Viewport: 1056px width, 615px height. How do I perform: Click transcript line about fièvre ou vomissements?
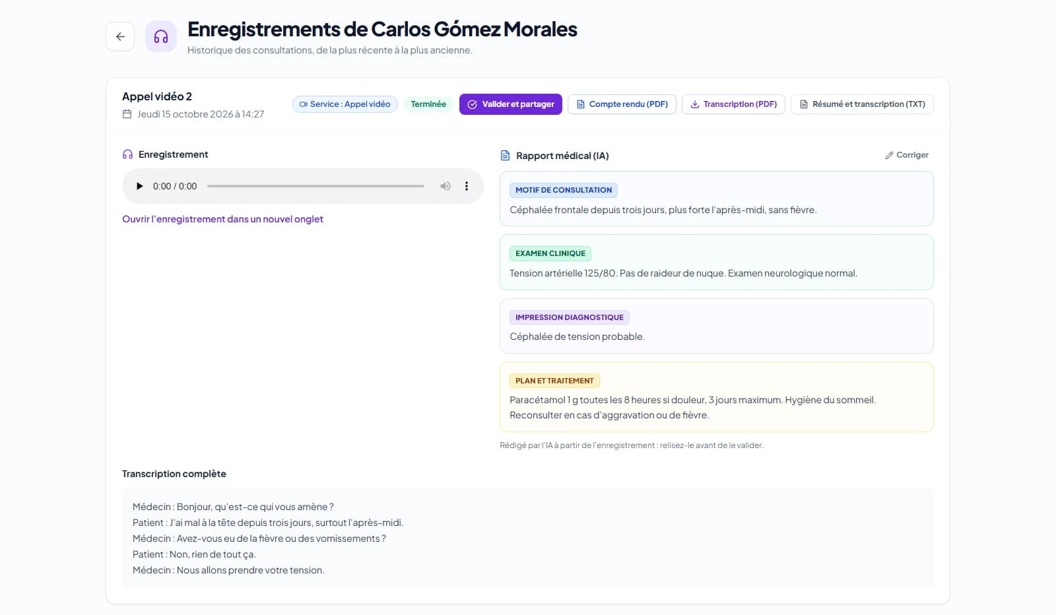[x=259, y=538]
